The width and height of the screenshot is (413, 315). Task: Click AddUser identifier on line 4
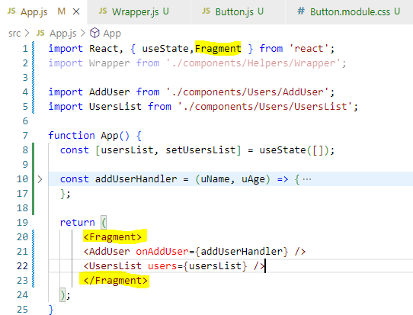pyautogui.click(x=109, y=92)
